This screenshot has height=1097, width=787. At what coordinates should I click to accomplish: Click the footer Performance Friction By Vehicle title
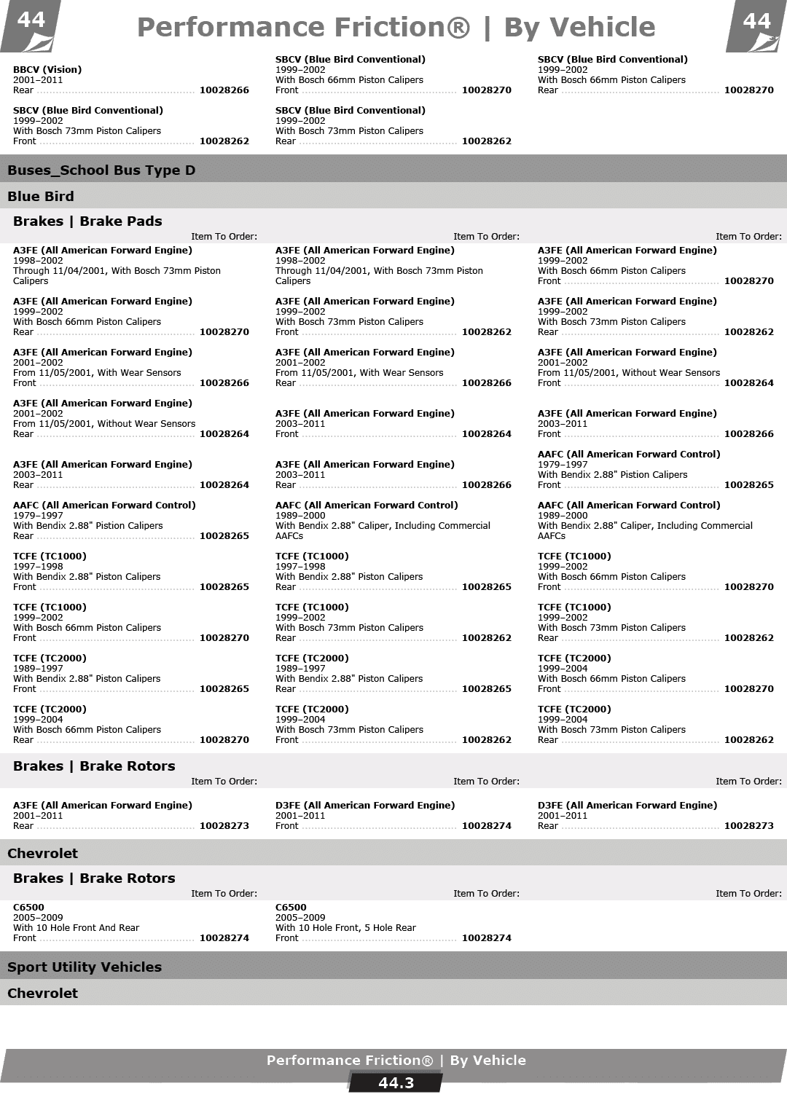point(396,1061)
